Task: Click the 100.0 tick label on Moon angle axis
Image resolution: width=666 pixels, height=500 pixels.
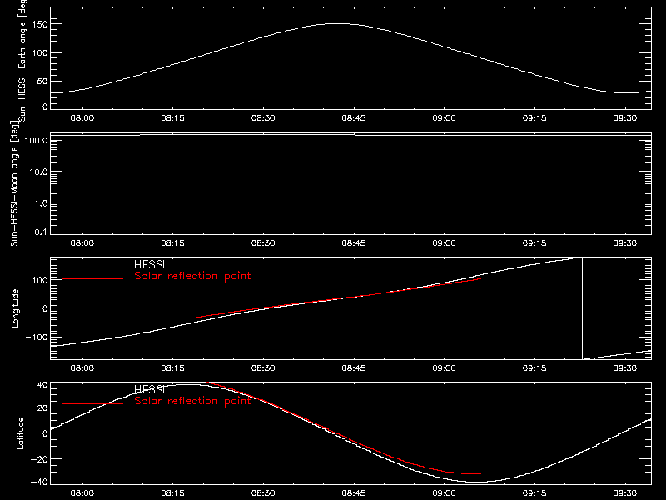Action: [36, 140]
